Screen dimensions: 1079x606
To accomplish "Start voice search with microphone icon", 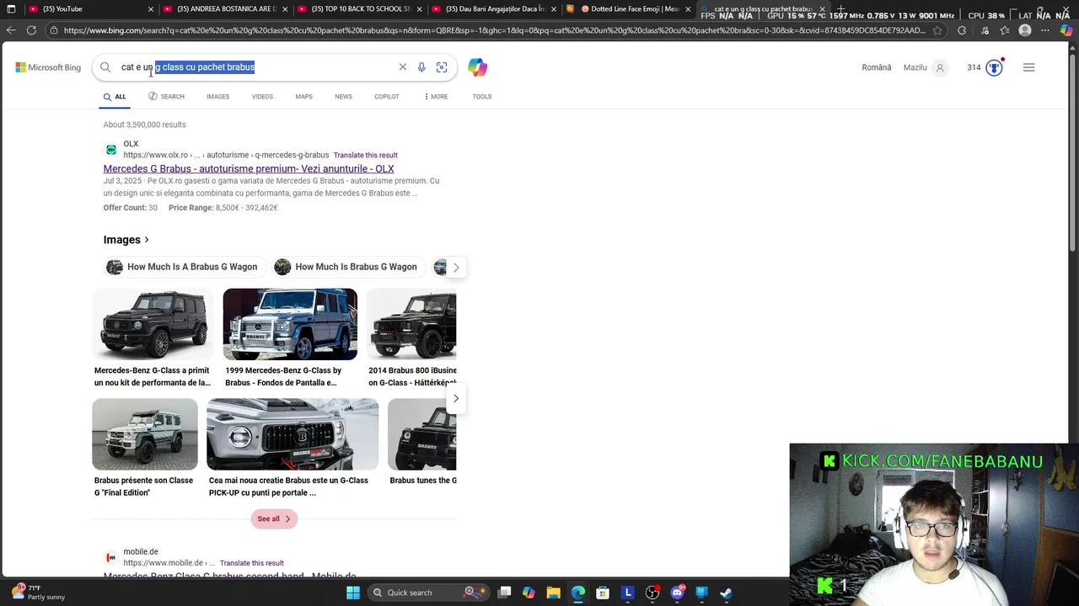I will point(421,67).
